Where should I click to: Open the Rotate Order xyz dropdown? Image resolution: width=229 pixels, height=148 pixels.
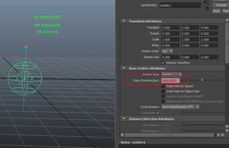click(167, 51)
